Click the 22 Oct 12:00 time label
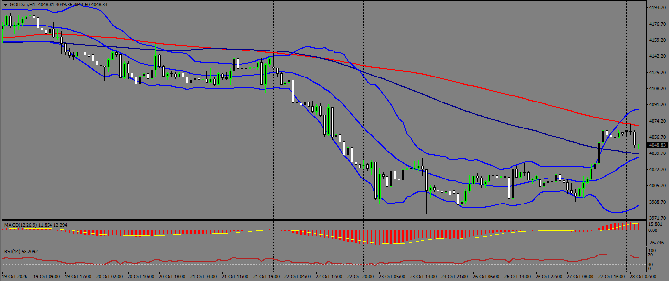This screenshot has width=669, height=281. (330, 277)
